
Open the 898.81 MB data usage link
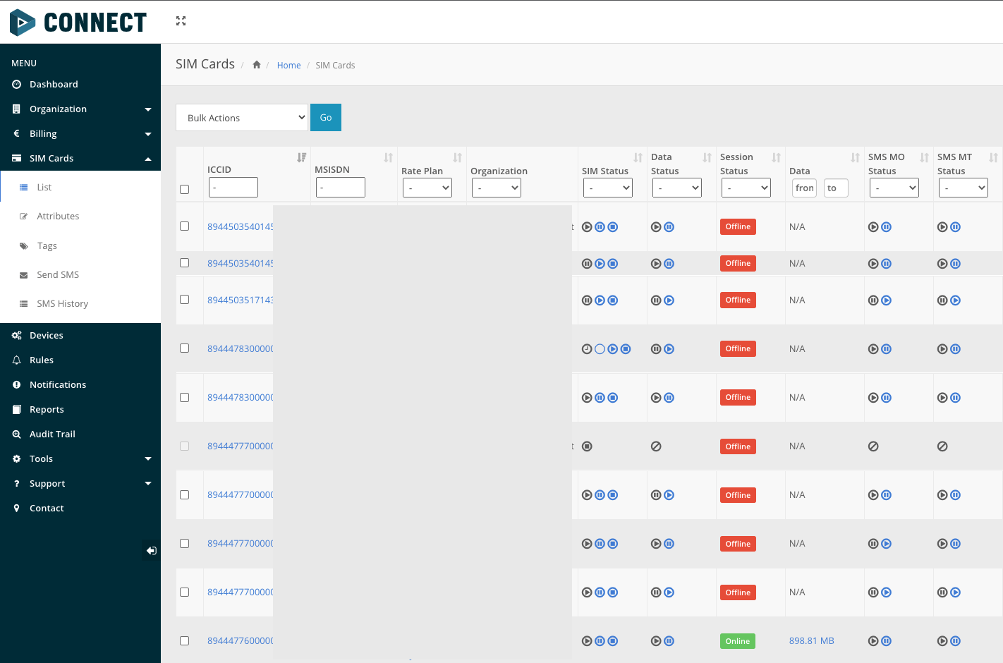click(811, 641)
